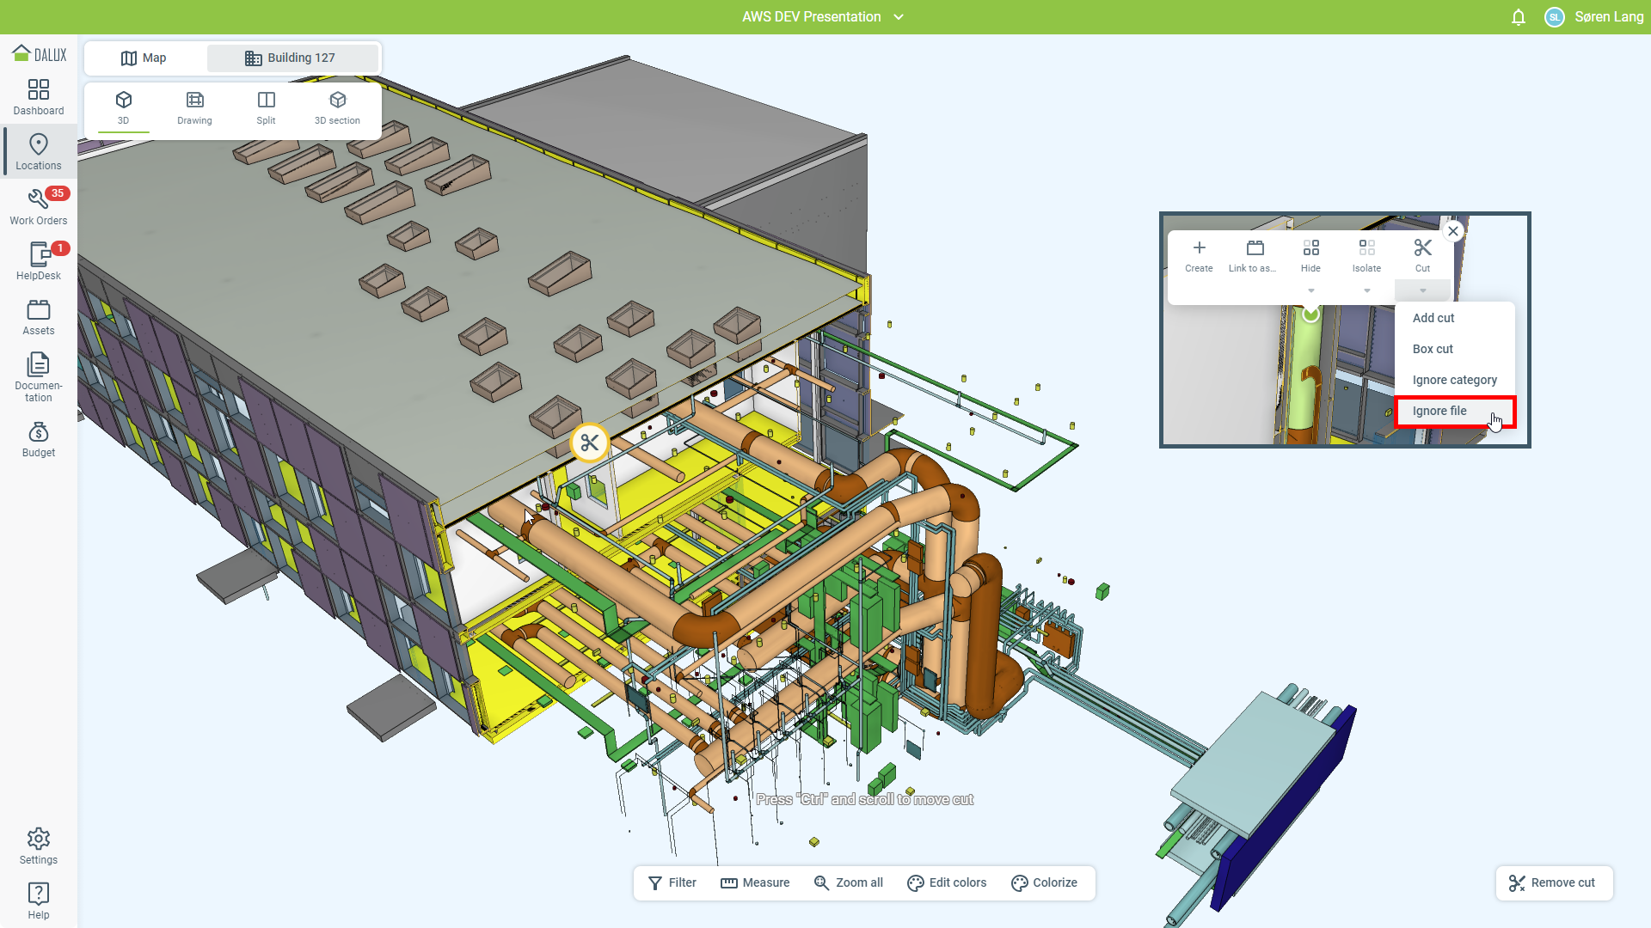
Task: Choose Ignore file menu entry
Action: click(x=1455, y=411)
